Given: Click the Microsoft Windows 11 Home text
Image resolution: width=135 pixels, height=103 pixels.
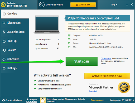Looking at the screenshot, I should (x=100, y=43).
